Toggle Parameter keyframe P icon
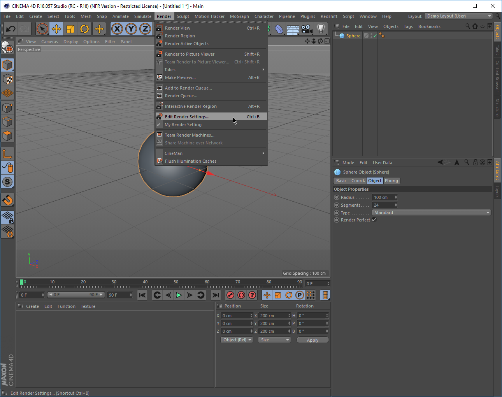Viewport: 502px width, 397px height. coord(300,295)
